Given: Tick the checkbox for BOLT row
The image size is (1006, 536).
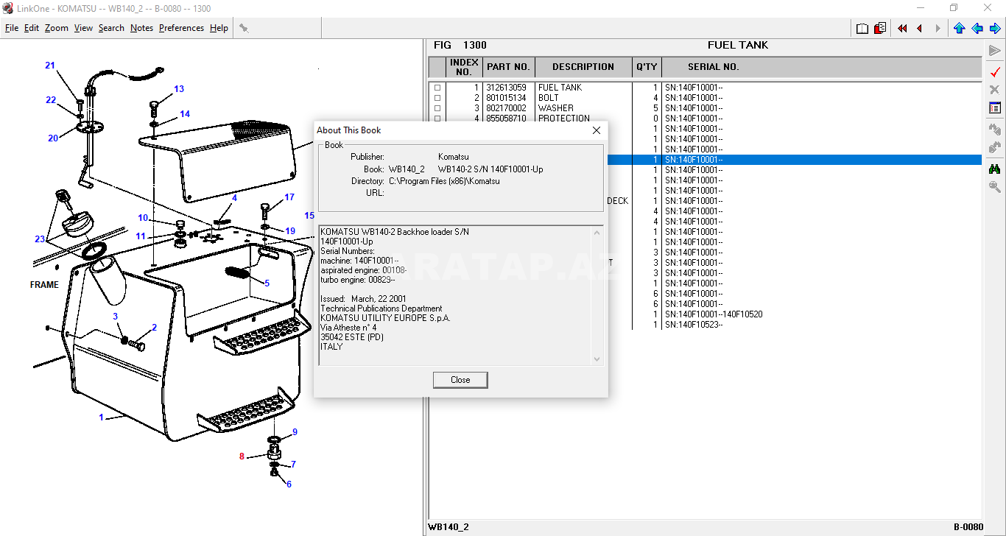Looking at the screenshot, I should point(437,98).
